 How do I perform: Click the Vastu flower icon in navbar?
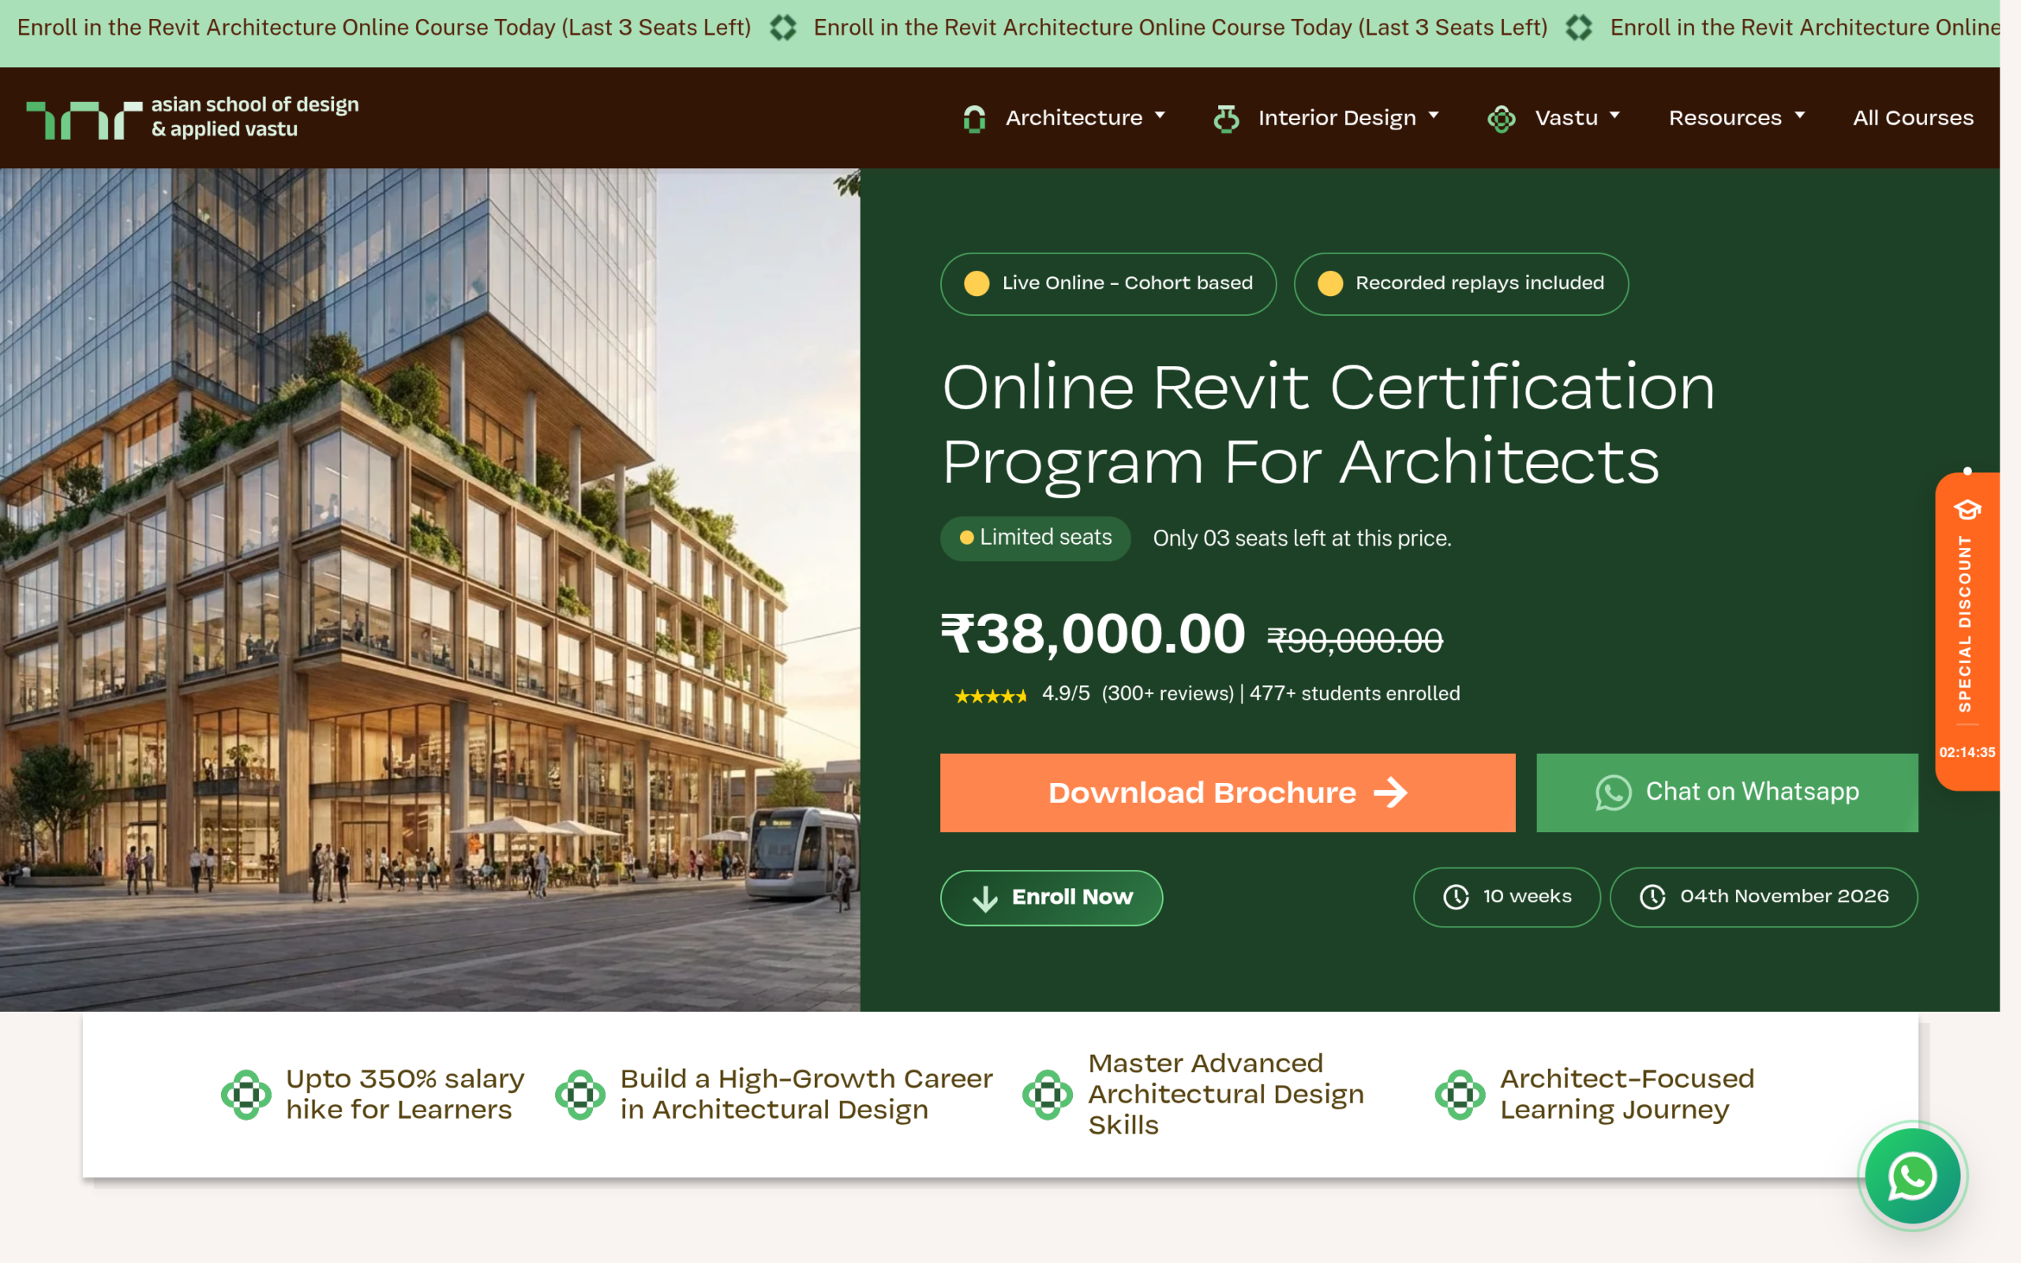coord(1501,118)
